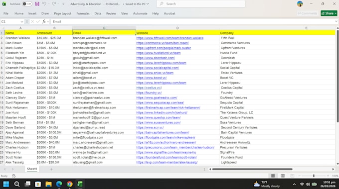Open the Review tab
The width and height of the screenshot is (339, 189).
point(111,13)
